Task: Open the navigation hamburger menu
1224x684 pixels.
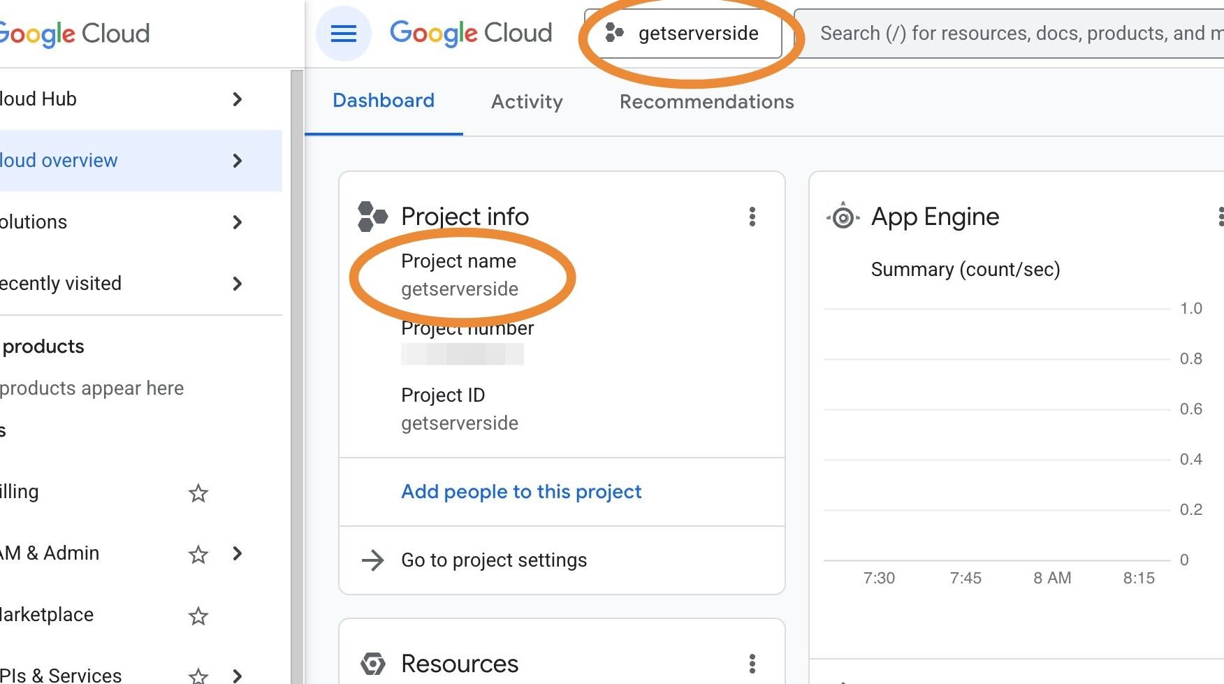Action: [x=342, y=33]
